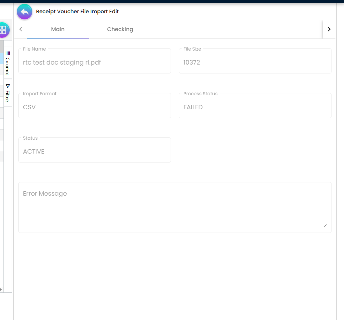
Task: Click the funnel icon on the Filters sidebar tab
Action: pyautogui.click(x=7, y=86)
